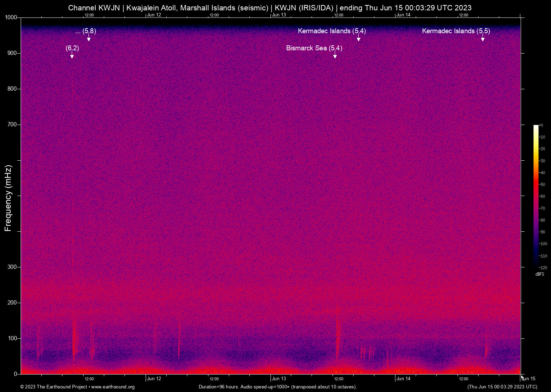Screen dimensions: 551x392
Task: Click the arrow under Kermadec Islands (5.5)
Action: (483, 39)
